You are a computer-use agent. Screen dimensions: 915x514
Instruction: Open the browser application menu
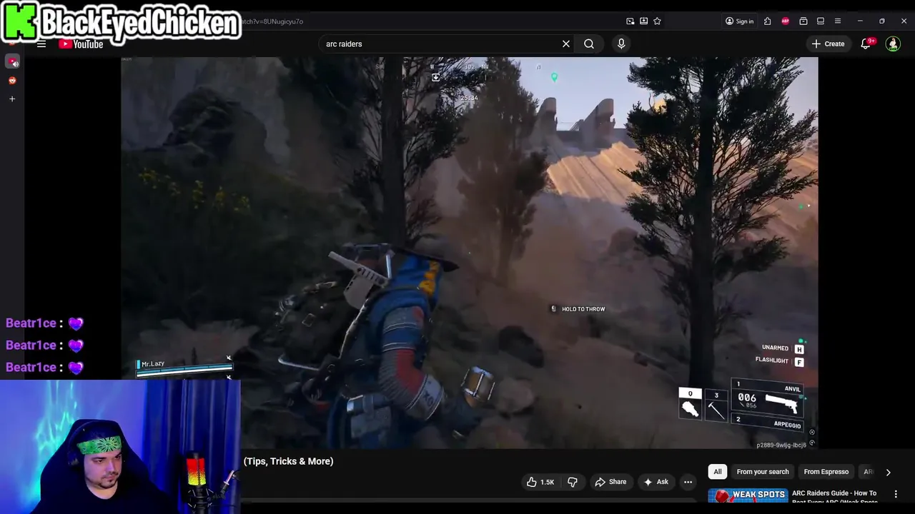838,21
